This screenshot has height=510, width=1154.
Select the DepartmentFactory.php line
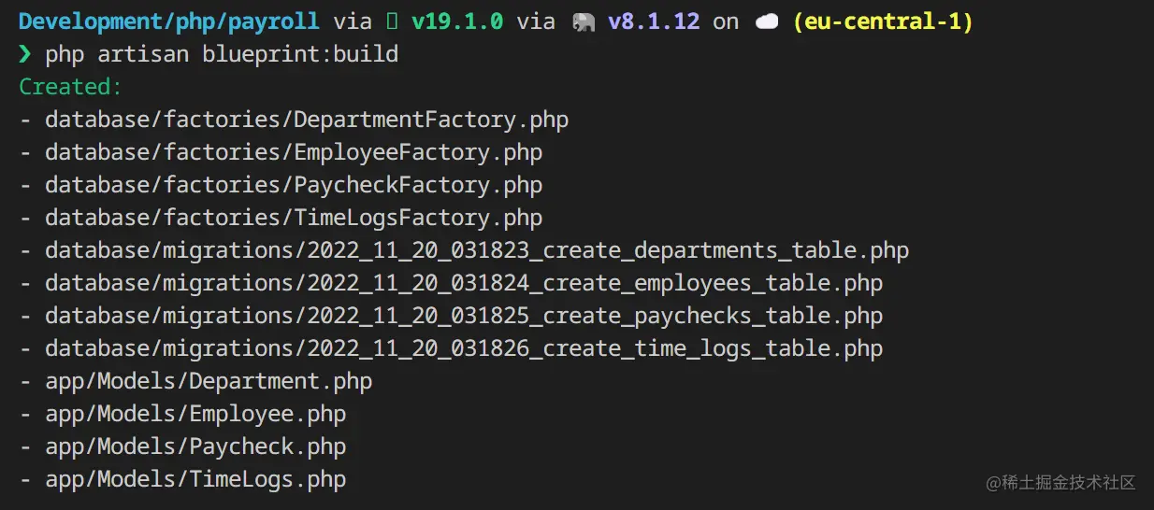click(x=294, y=120)
